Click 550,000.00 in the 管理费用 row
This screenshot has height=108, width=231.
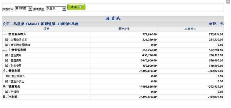pyautogui.click(x=216, y=60)
